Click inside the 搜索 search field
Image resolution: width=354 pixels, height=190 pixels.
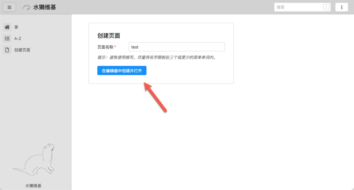[x=298, y=7]
